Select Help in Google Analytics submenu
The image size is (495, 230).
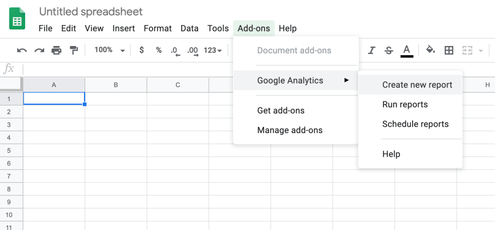point(410,154)
